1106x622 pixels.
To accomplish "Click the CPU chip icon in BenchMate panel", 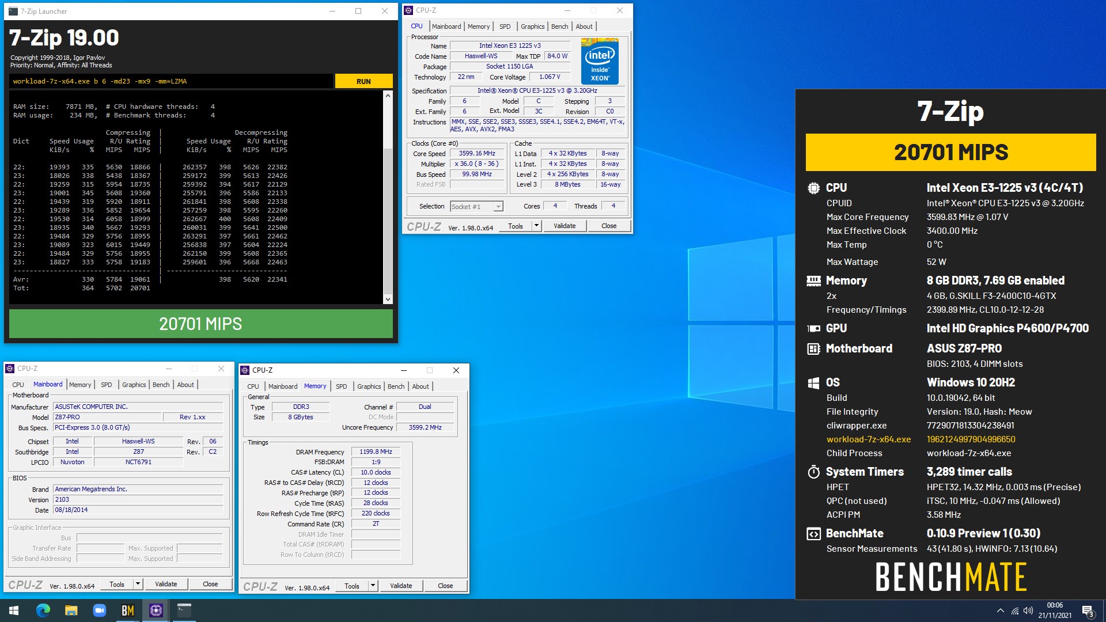I will click(x=813, y=188).
